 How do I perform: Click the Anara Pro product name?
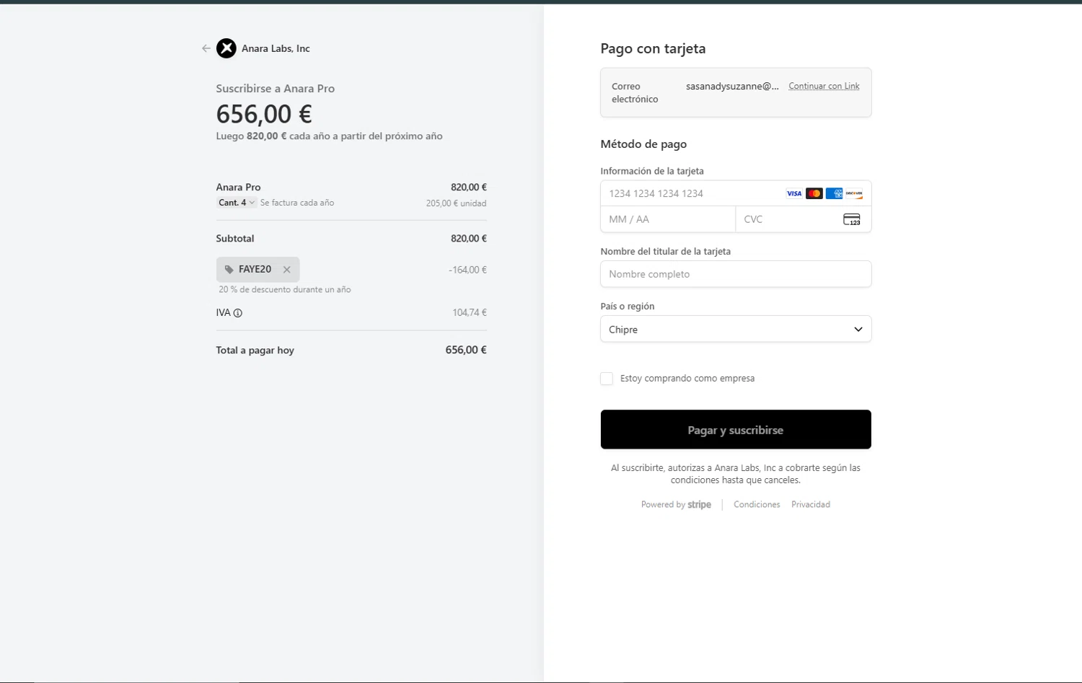(x=238, y=187)
